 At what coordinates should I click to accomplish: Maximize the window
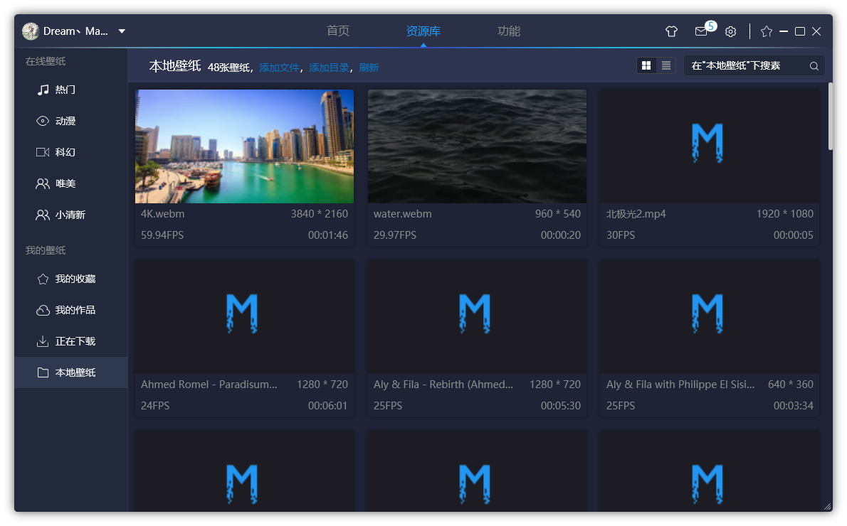point(800,31)
